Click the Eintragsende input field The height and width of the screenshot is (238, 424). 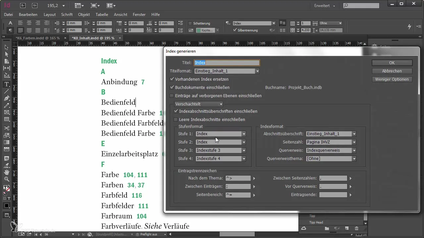click(333, 195)
